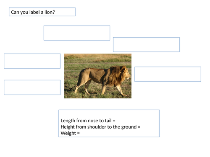The width and height of the screenshot is (210, 157).
Task: Click the upper empty label box left of the photo
Action: click(32, 61)
